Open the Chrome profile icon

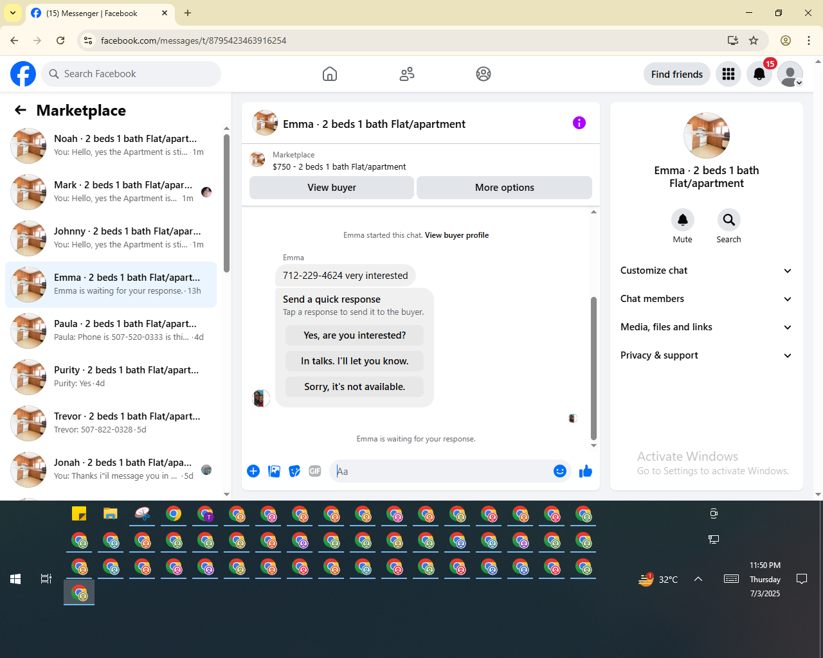786,40
